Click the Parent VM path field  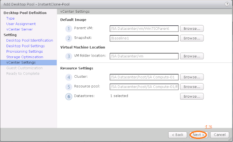144,29
